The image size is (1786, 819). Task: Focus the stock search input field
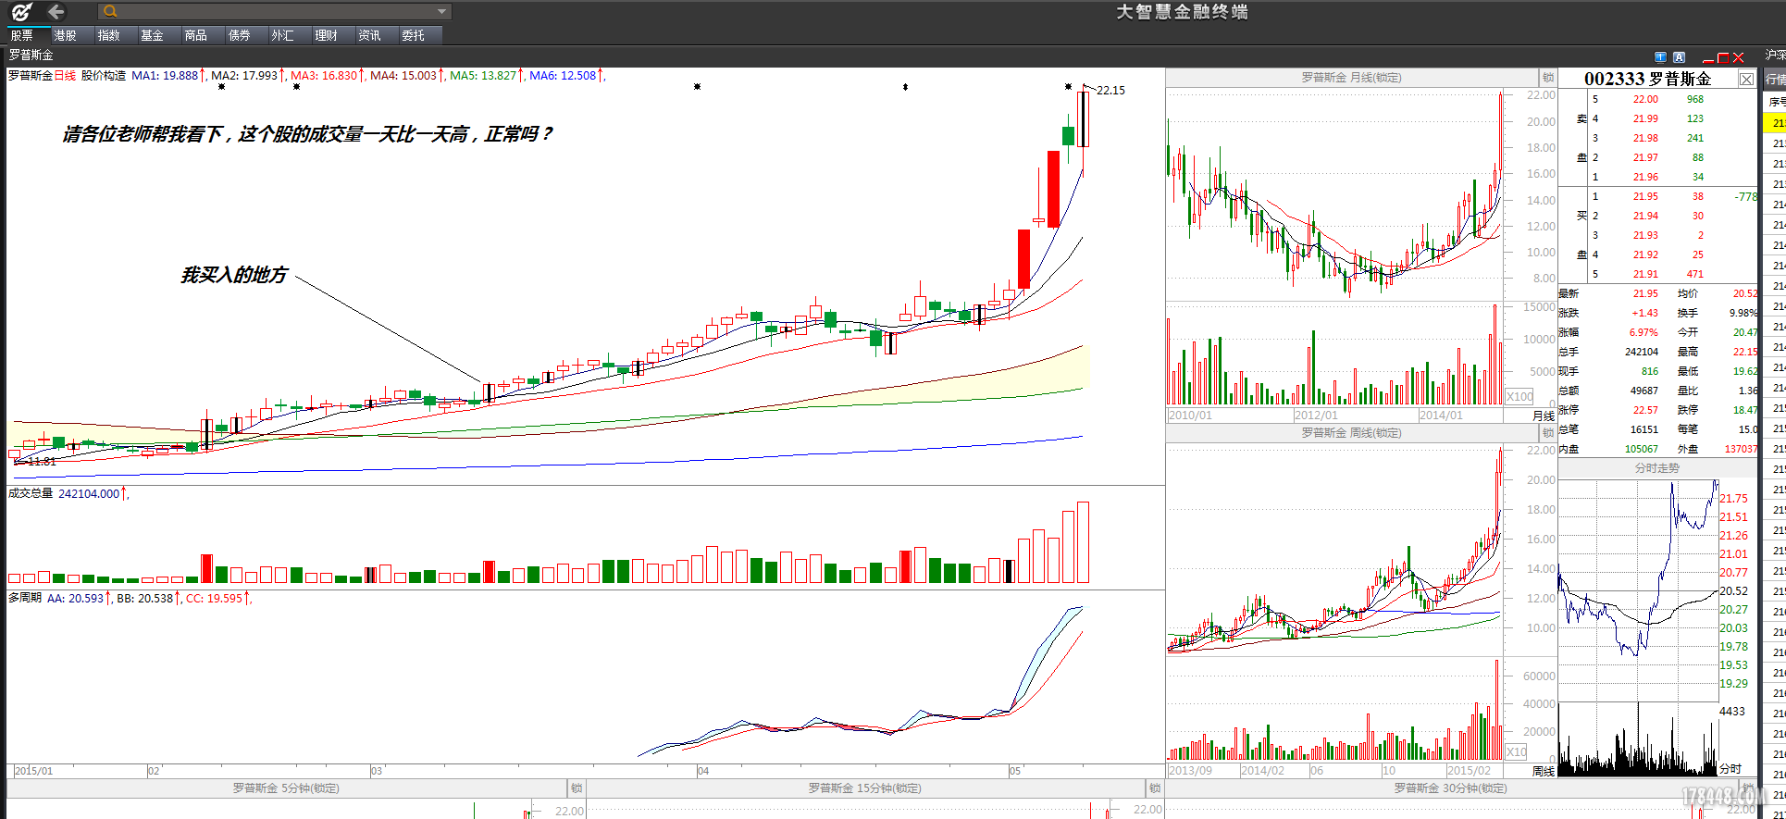(275, 11)
